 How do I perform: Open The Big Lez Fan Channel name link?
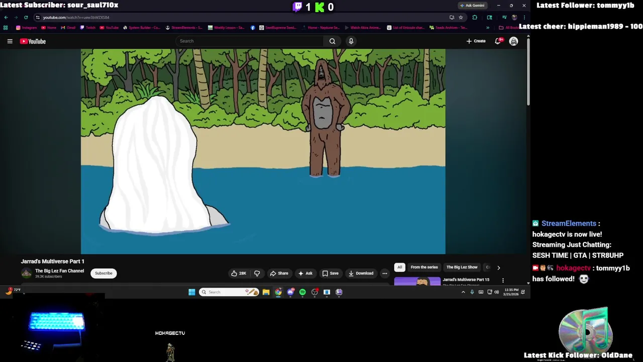(x=59, y=271)
